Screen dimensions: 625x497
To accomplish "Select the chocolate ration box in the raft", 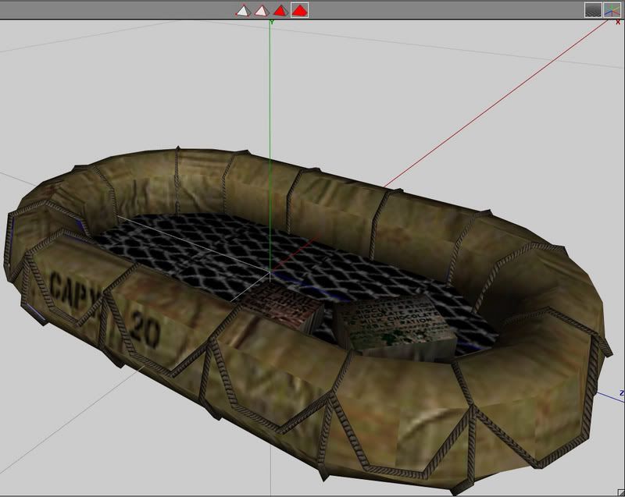I will point(395,328).
